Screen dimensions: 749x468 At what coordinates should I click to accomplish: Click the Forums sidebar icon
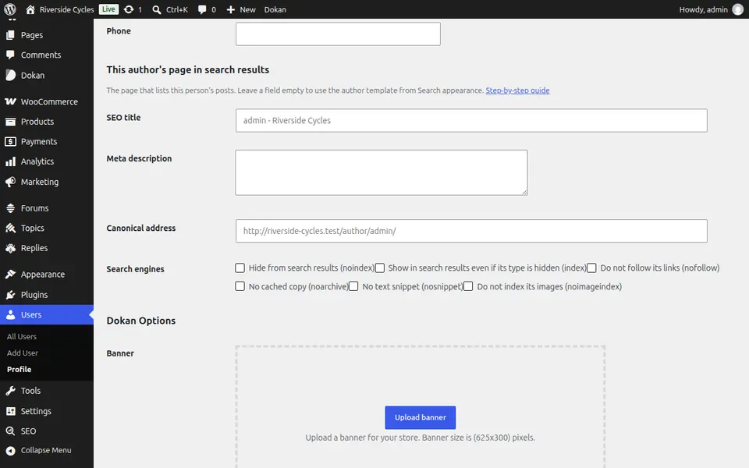pos(10,208)
